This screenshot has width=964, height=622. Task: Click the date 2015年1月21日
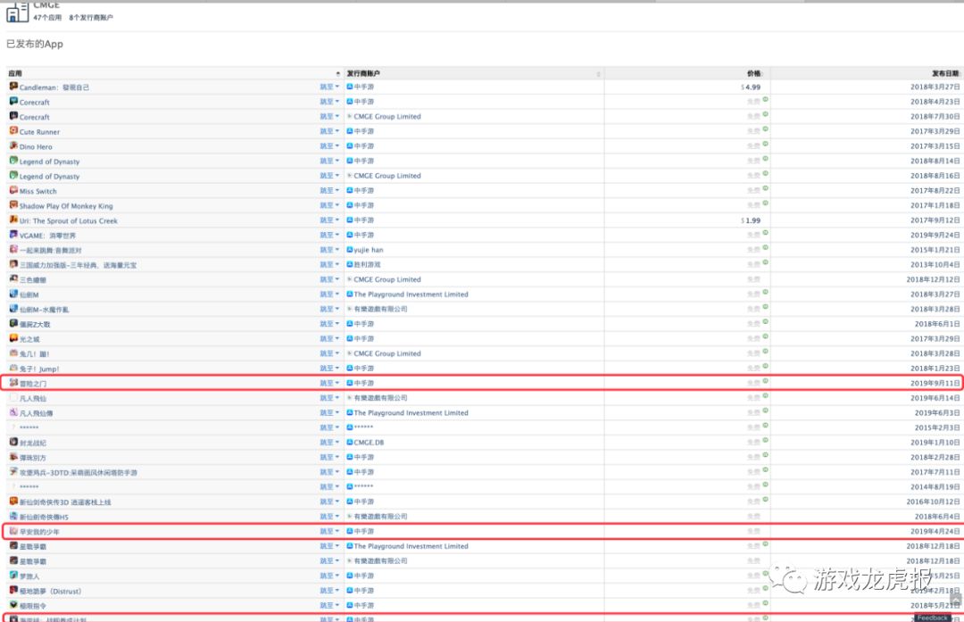click(935, 250)
